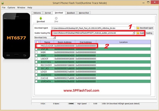This screenshot has height=111, width=159.
Task: Click the EMMC status bar entry
Action: (x=71, y=104)
